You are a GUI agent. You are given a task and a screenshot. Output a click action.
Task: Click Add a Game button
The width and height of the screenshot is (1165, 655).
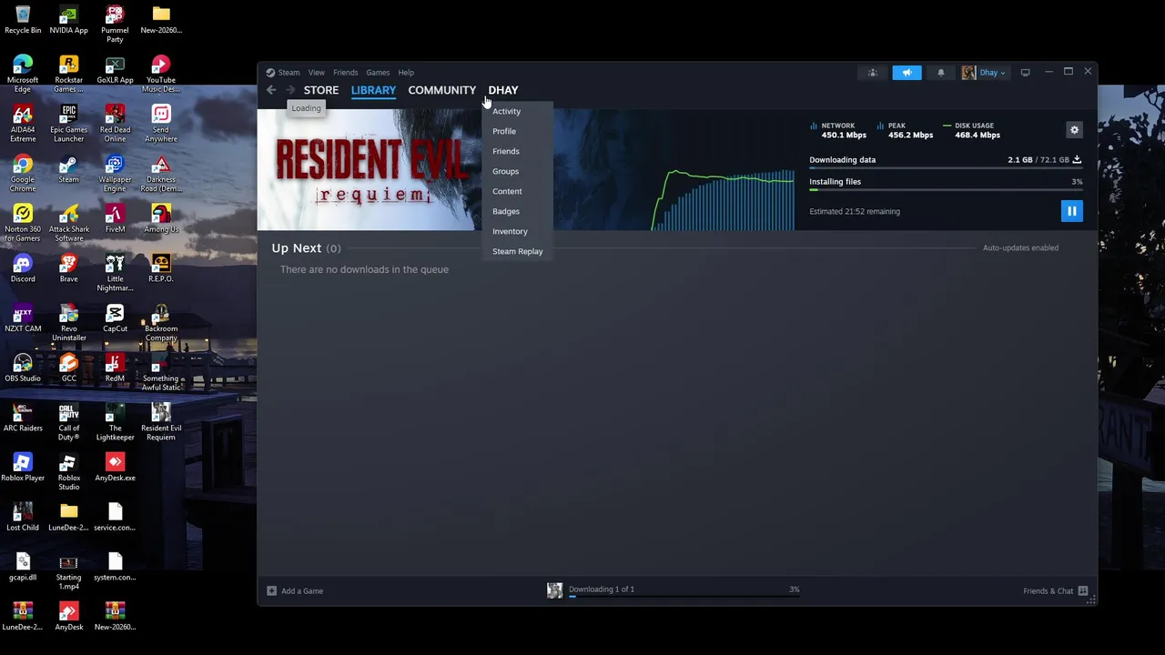(x=295, y=591)
